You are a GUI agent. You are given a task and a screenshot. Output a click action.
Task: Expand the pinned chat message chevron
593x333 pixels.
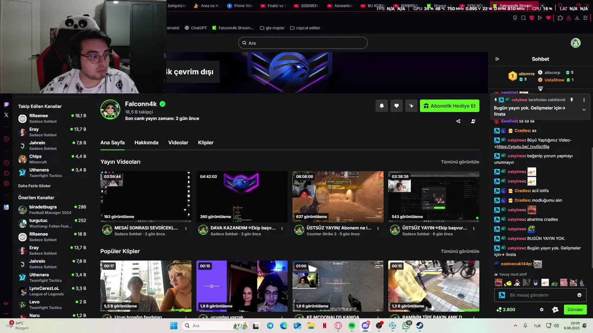pyautogui.click(x=584, y=110)
